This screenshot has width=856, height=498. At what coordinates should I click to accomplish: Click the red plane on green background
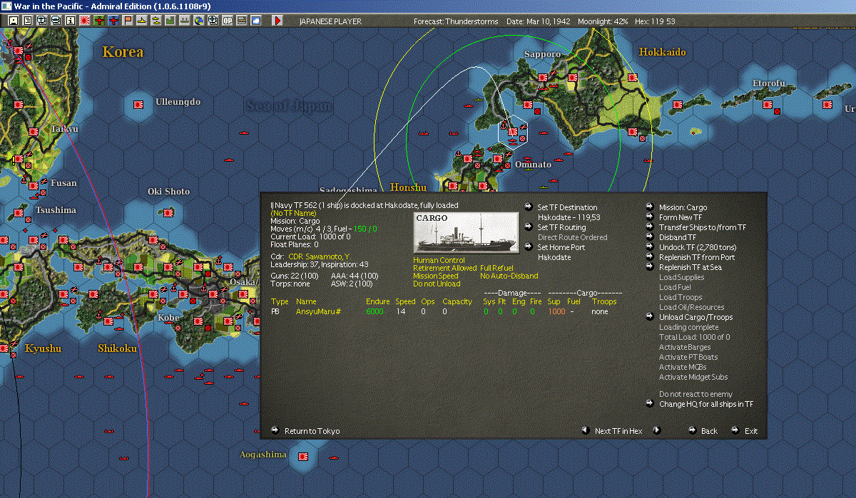[98, 21]
